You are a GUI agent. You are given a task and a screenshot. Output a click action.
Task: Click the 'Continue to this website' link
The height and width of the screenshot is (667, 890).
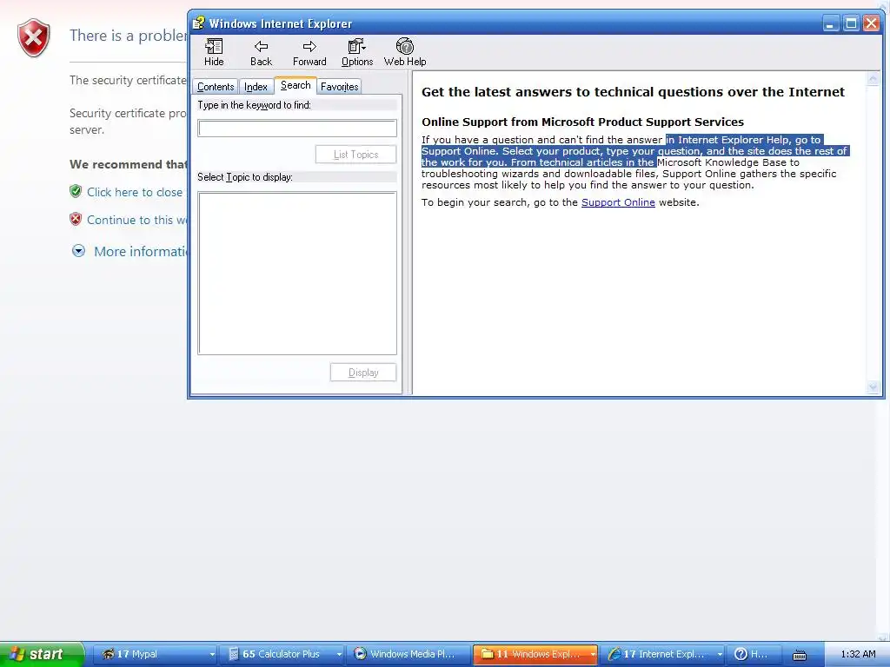[x=136, y=220]
